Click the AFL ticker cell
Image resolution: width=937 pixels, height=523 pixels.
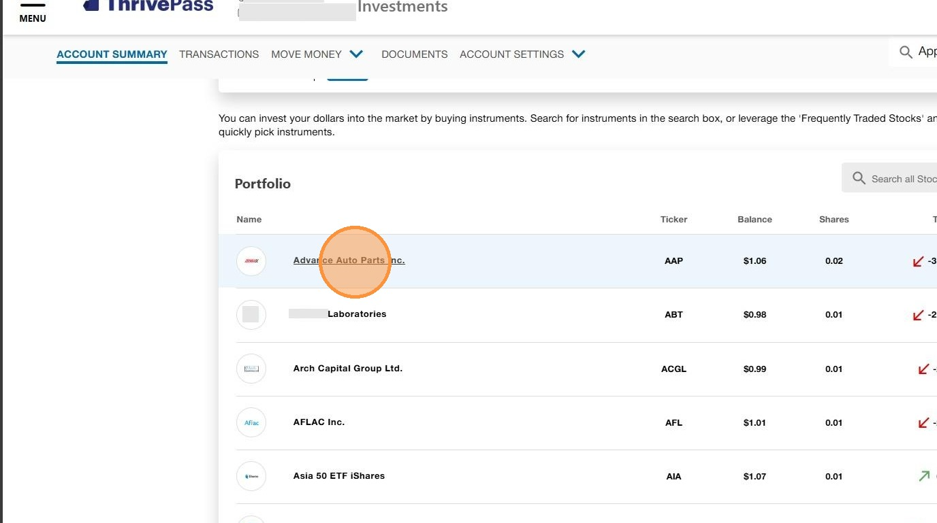coord(673,423)
